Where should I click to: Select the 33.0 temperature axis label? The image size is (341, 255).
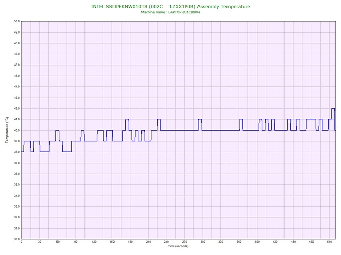point(17,206)
